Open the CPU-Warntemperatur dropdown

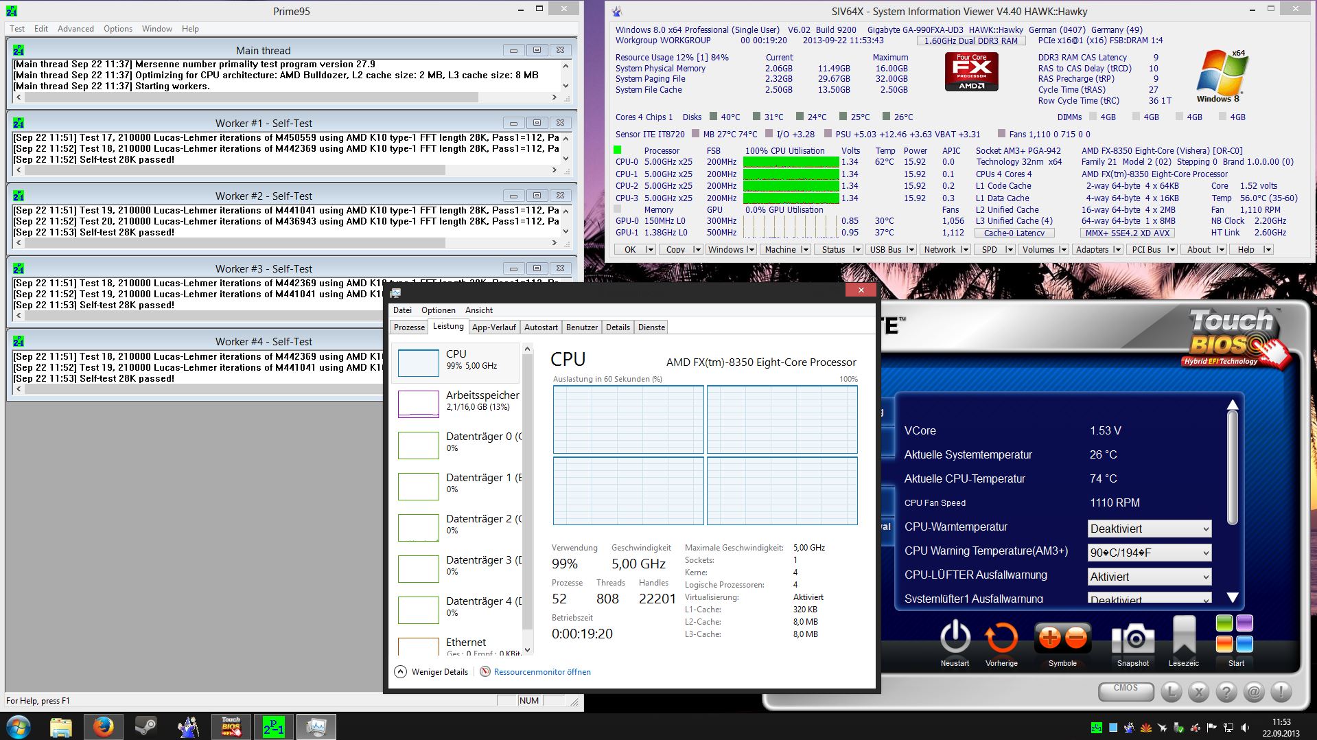pyautogui.click(x=1150, y=529)
